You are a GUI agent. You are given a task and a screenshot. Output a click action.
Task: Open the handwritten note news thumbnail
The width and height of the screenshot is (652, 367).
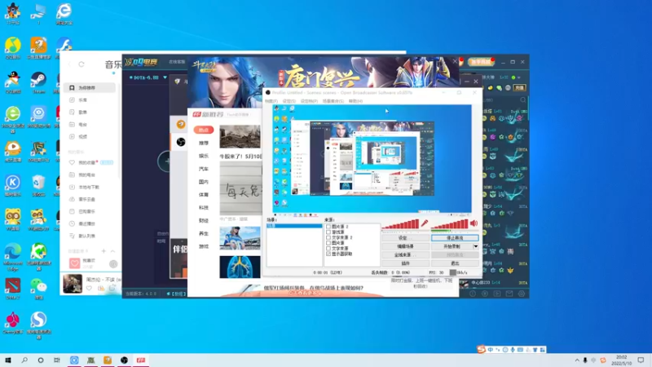point(240,189)
